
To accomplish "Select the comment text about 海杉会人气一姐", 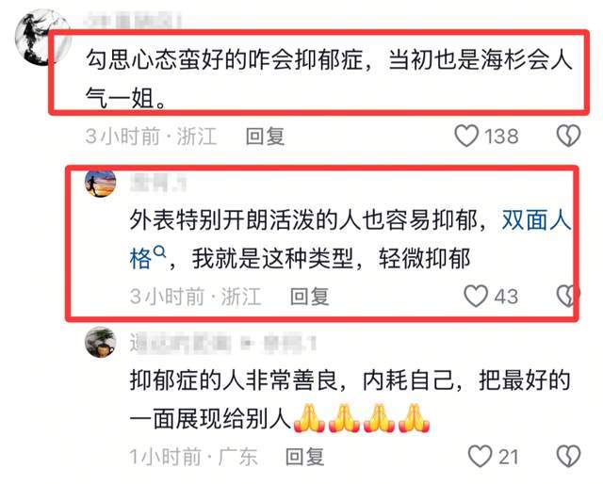I will pos(329,79).
